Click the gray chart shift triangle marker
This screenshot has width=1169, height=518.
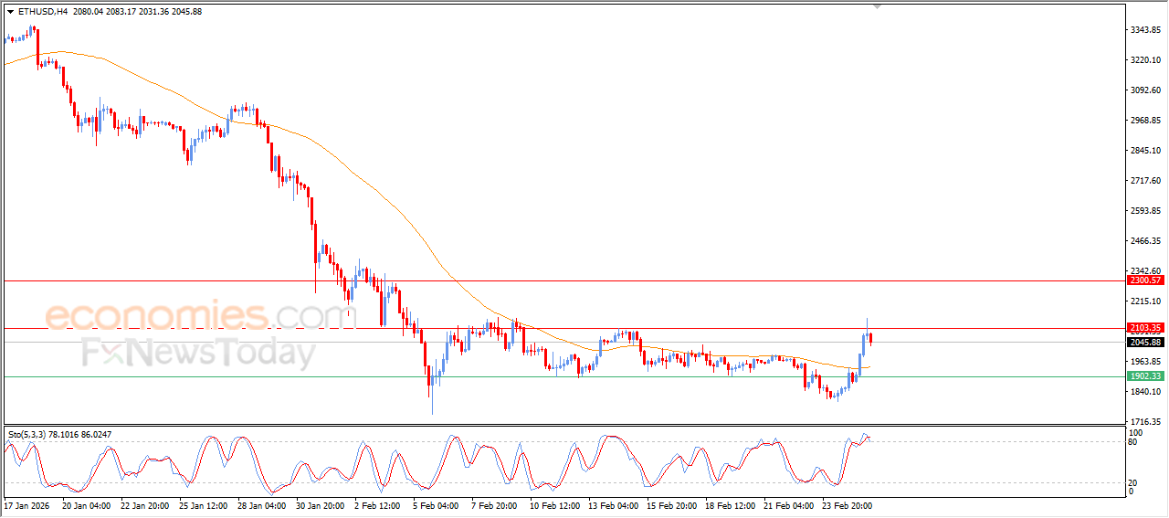878,6
